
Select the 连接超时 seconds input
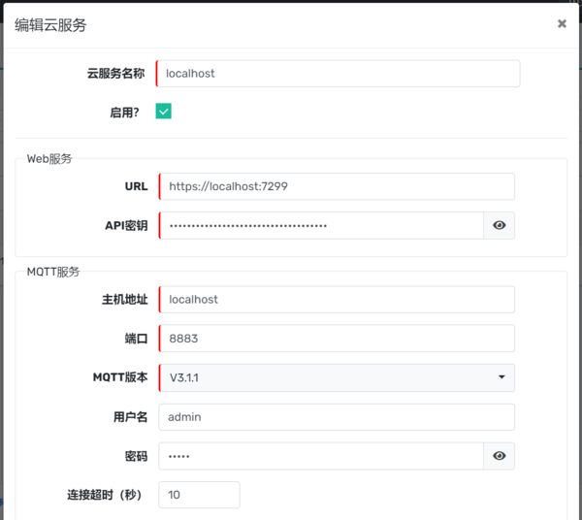[x=199, y=495]
